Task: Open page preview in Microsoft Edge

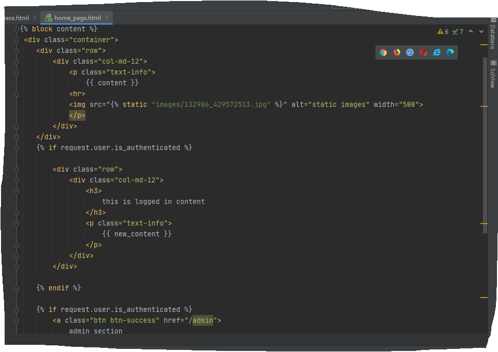Action: [450, 52]
